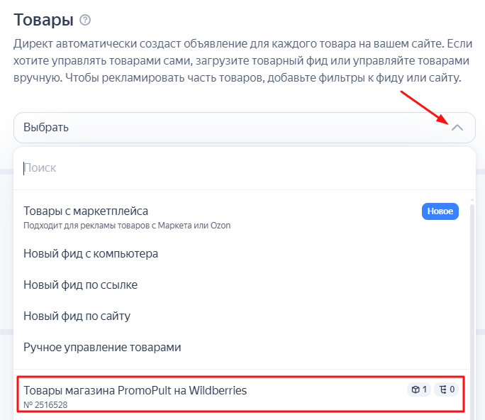The height and width of the screenshot is (420, 485).
Task: Pick Ручное управление товарами option
Action: [x=241, y=347]
